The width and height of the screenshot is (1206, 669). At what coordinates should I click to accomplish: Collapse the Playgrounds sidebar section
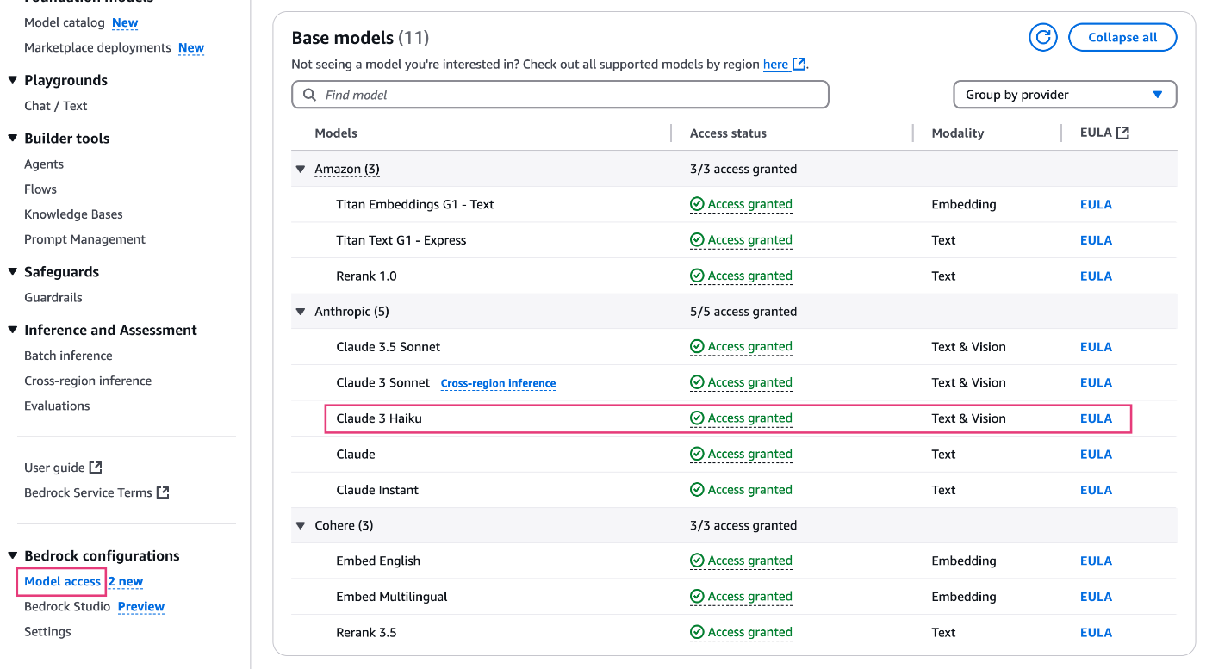click(13, 80)
